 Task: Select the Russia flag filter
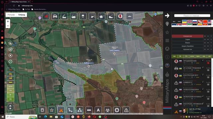(x=195, y=21)
